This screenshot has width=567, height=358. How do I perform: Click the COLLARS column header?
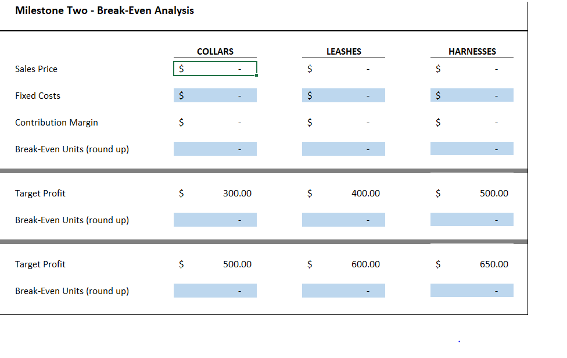pos(215,51)
